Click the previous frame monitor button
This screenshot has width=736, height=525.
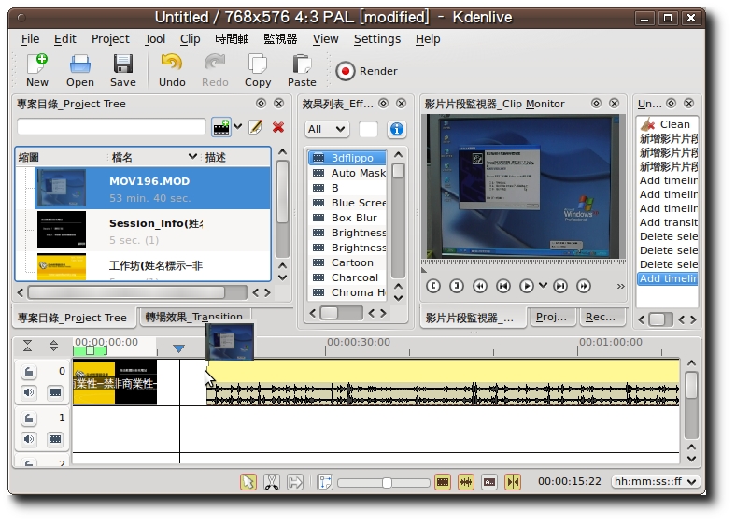point(503,286)
